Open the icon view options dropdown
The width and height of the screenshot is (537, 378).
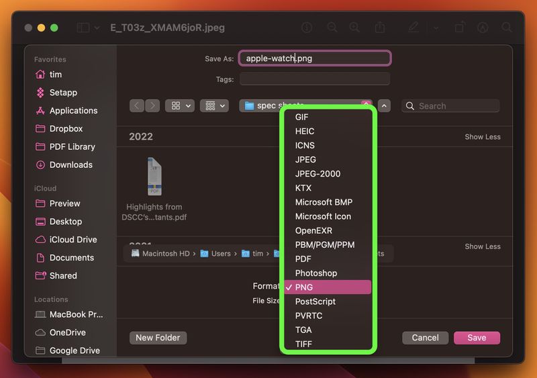(x=180, y=106)
